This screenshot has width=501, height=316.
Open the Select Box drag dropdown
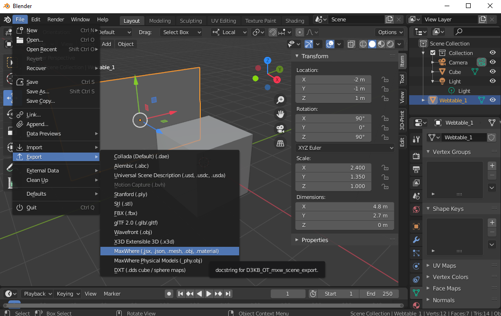tap(181, 32)
